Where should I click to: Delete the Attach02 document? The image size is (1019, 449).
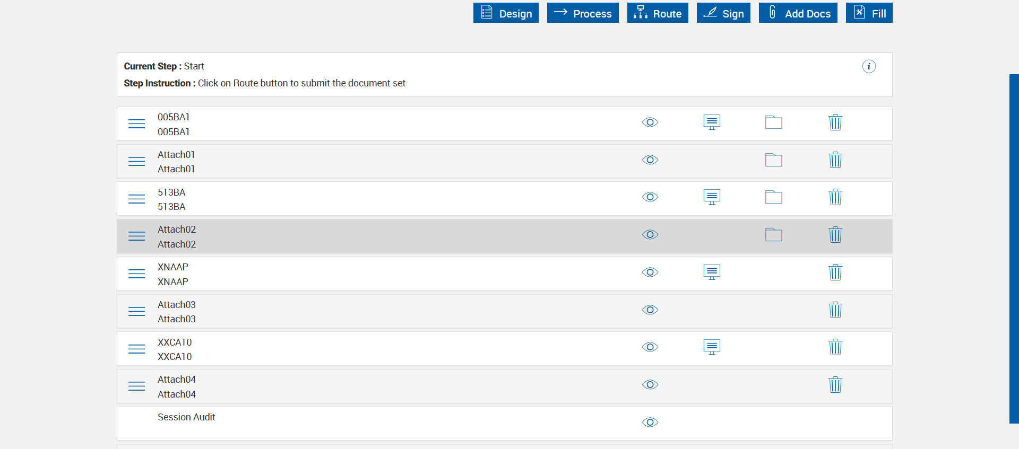835,235
